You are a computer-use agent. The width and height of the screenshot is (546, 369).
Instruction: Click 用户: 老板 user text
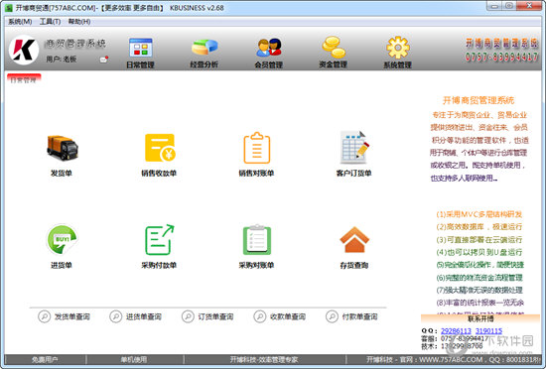click(62, 60)
